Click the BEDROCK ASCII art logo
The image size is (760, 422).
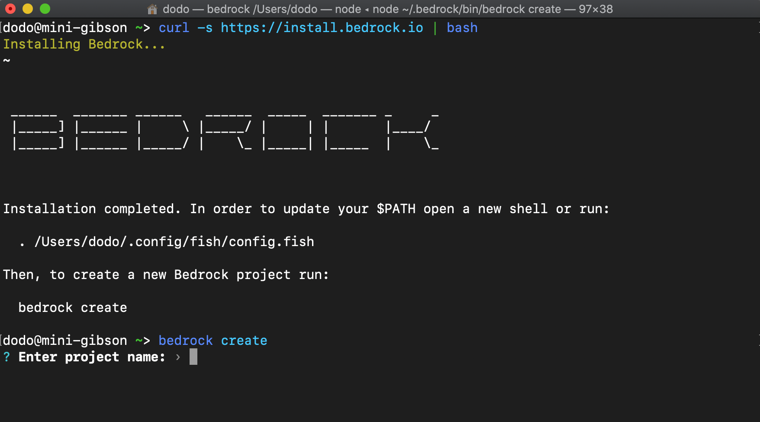click(x=225, y=131)
